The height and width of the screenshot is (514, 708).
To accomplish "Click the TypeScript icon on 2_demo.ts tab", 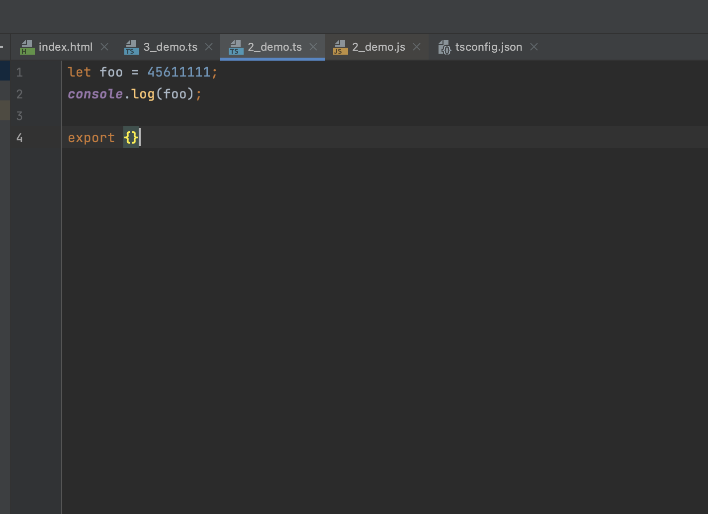I will point(236,47).
